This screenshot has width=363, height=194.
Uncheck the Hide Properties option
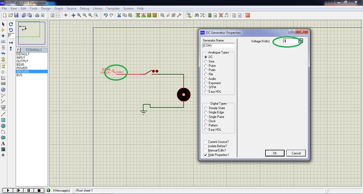[x=205, y=155]
